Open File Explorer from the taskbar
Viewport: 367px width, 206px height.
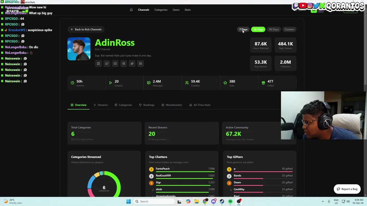[x=197, y=201]
